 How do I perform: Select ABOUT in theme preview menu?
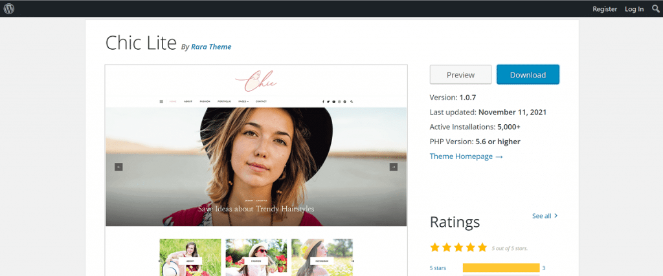coord(188,101)
